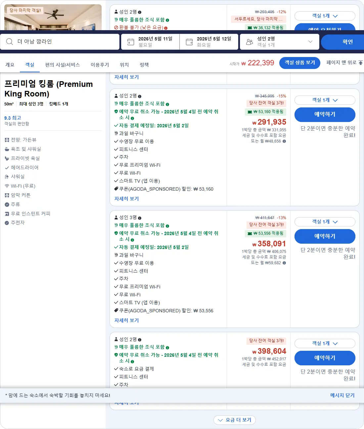Viewport: 364px width, 429px height.
Task: Click the 더 아남 깜라인 search field
Action: 60,42
